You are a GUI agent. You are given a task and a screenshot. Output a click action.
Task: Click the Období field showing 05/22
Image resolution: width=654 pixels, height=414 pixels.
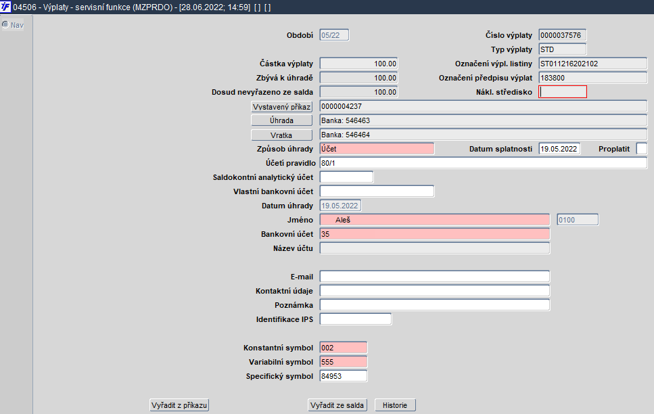click(x=334, y=35)
